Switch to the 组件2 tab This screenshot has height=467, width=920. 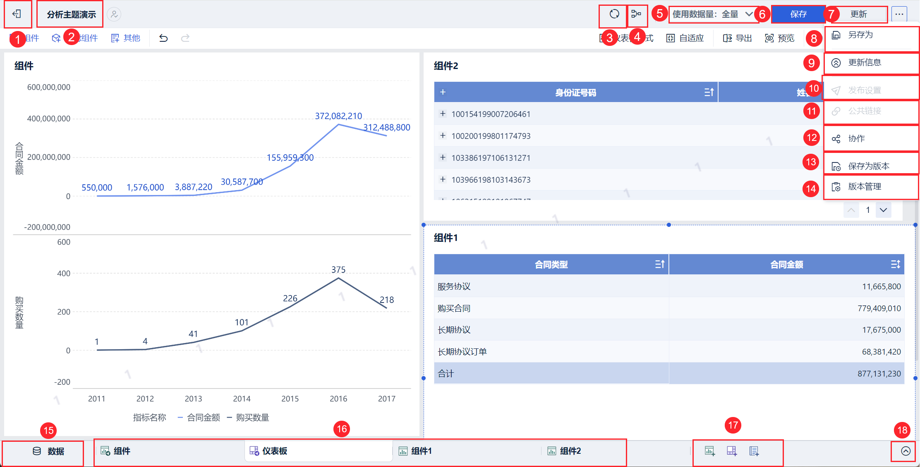click(564, 451)
